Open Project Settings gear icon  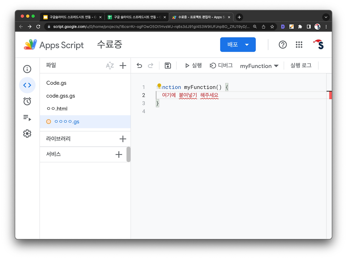tap(27, 133)
